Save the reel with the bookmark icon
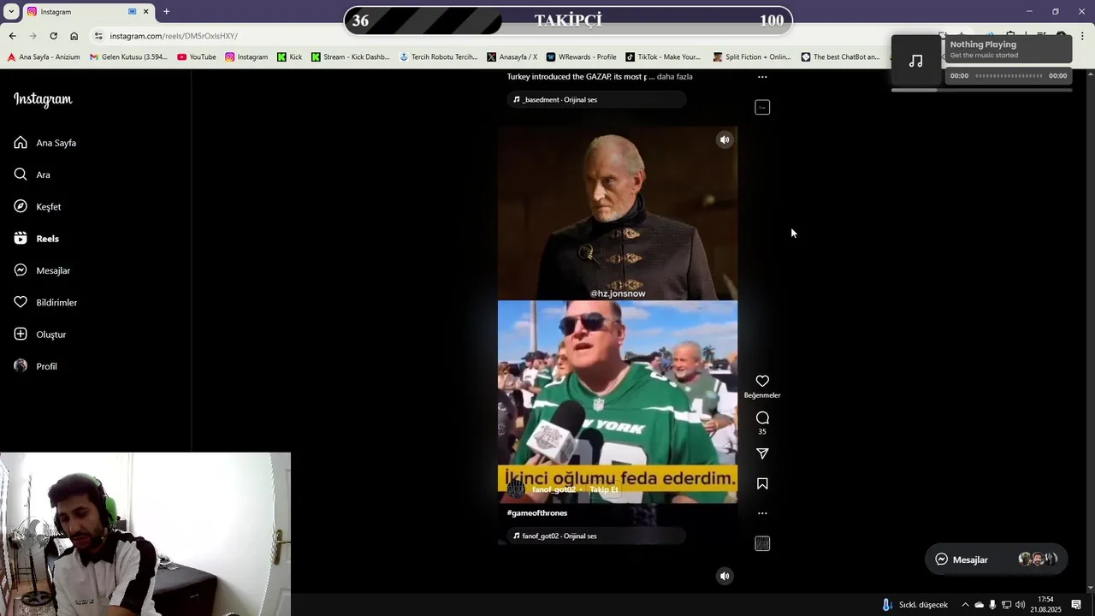This screenshot has width=1095, height=616. [762, 483]
